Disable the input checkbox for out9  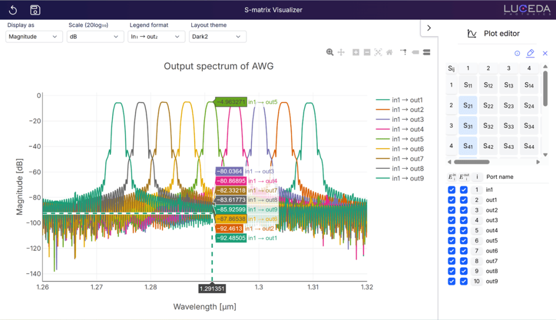451,281
